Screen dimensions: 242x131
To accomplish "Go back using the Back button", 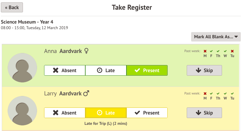I will click(x=12, y=7).
